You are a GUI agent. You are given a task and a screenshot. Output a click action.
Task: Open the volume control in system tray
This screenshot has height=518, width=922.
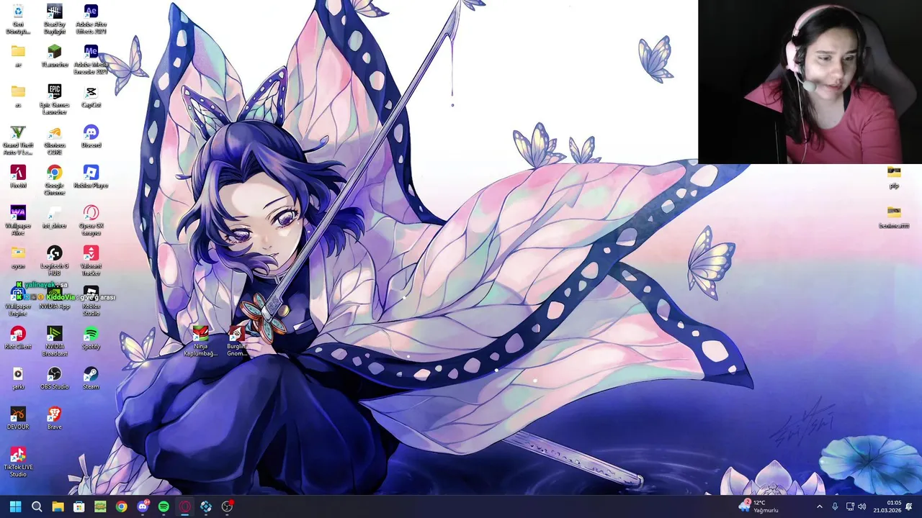pyautogui.click(x=862, y=506)
